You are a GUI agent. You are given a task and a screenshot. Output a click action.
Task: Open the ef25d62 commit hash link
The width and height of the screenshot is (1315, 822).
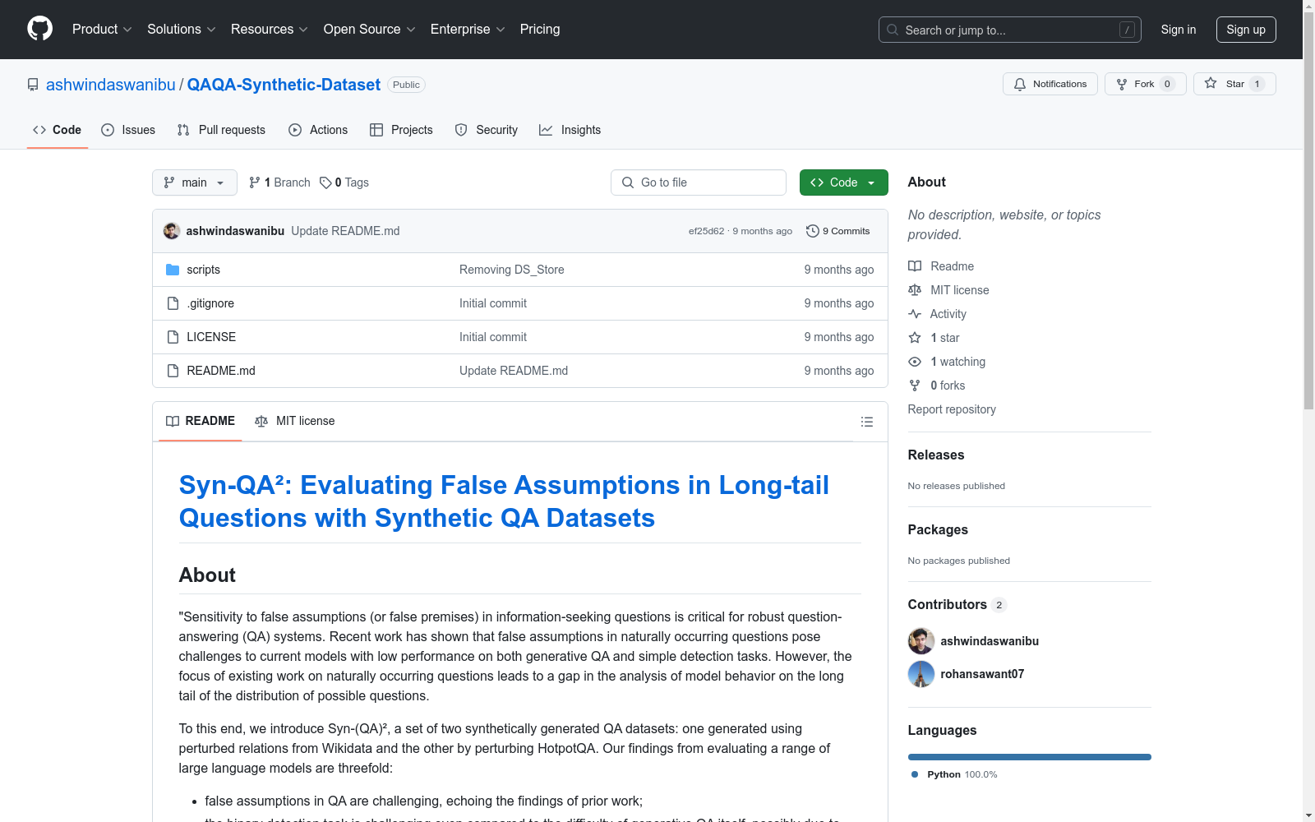[707, 231]
